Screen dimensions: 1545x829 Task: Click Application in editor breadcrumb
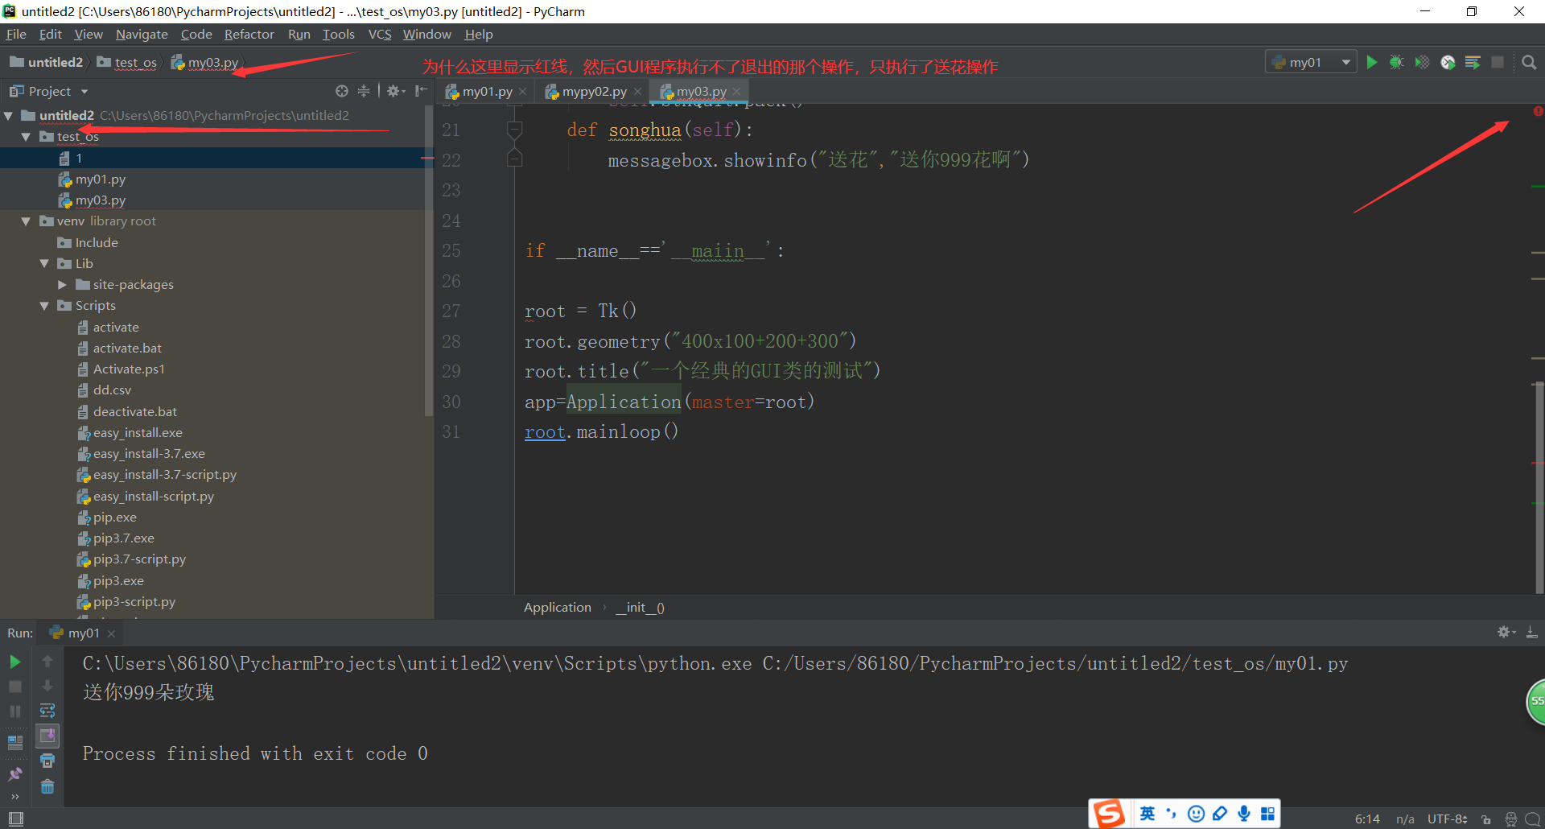(x=558, y=607)
